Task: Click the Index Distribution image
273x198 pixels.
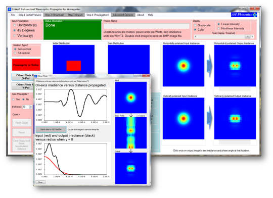Action: coord(74,59)
